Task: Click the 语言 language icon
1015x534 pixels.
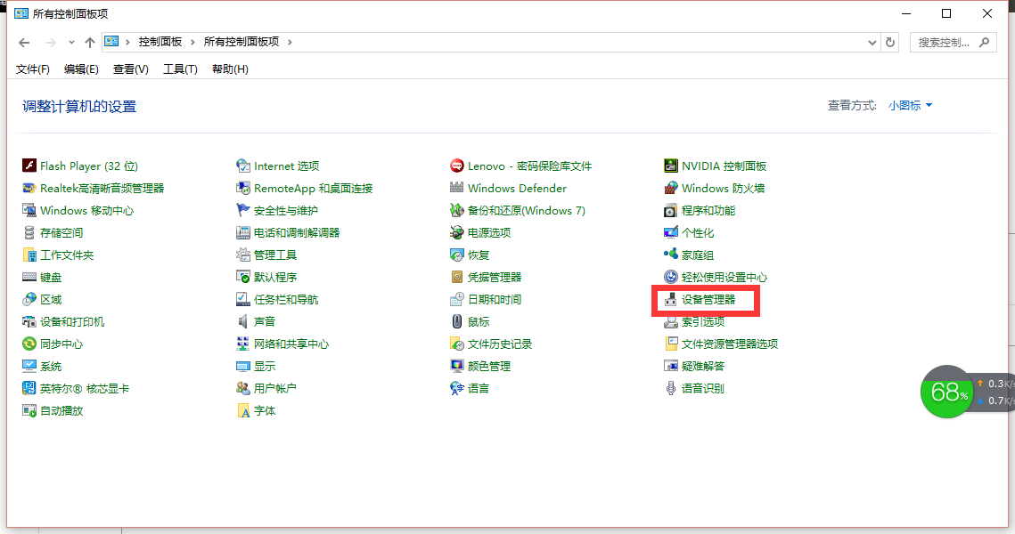Action: (x=457, y=388)
